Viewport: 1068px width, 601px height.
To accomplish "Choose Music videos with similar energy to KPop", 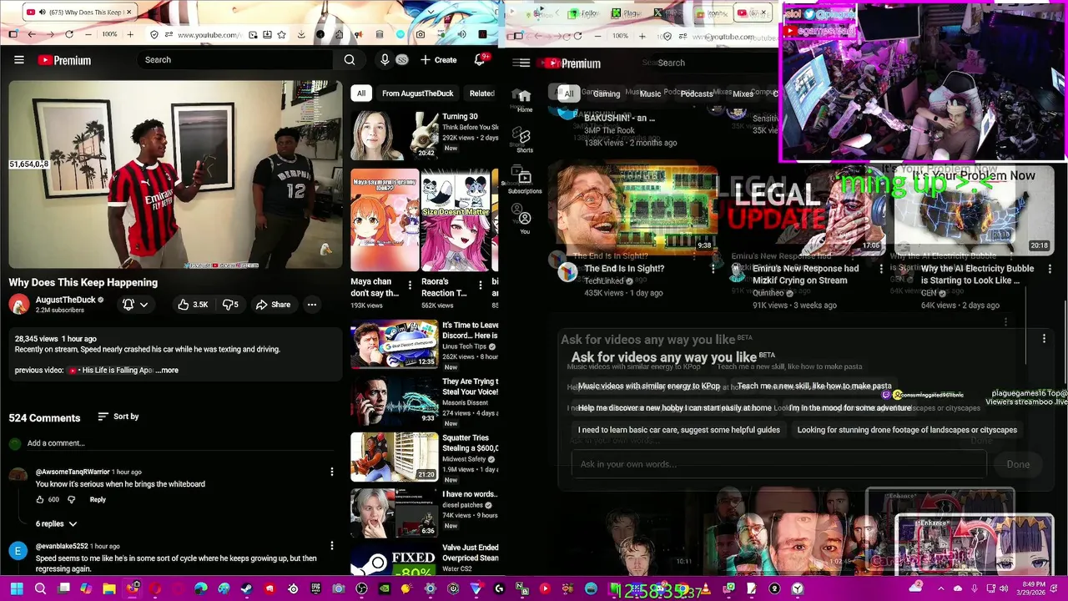I will pyautogui.click(x=649, y=386).
